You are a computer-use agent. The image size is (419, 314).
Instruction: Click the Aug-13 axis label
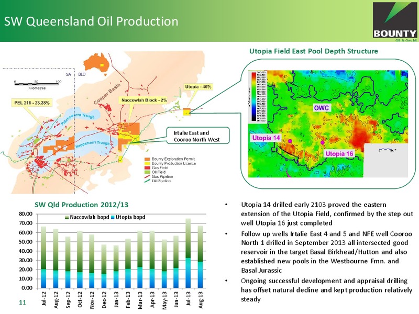(x=201, y=299)
